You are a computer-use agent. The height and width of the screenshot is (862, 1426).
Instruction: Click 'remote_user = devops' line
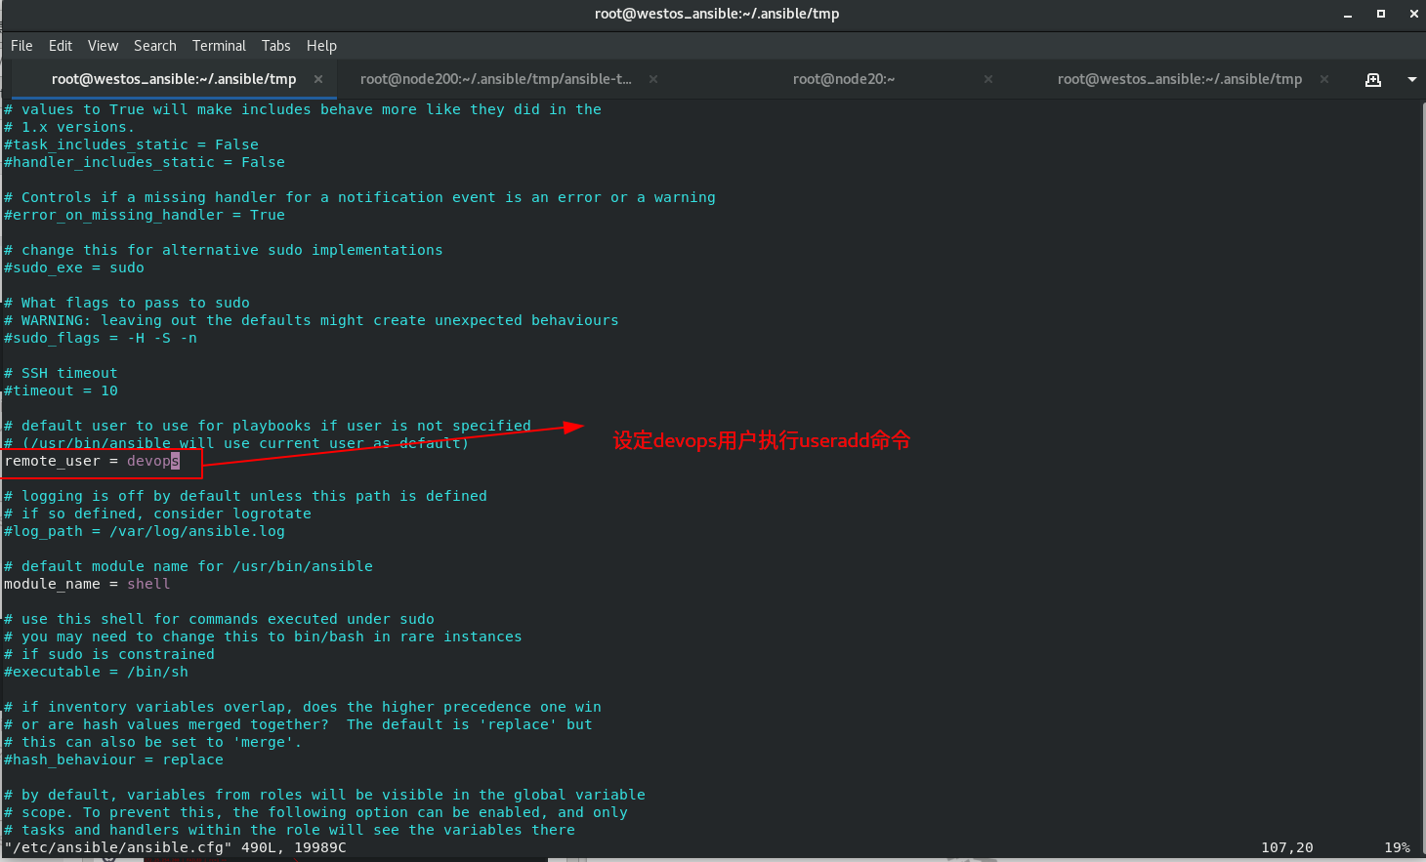92,461
